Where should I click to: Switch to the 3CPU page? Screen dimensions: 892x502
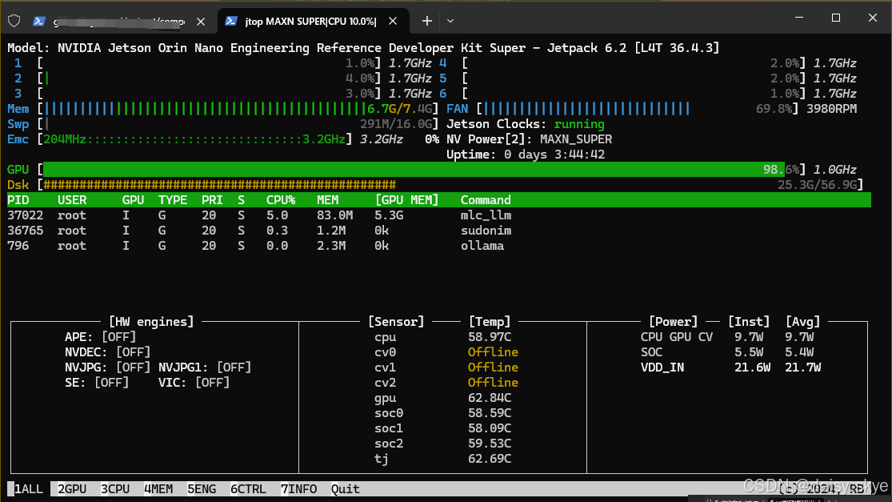coord(115,489)
